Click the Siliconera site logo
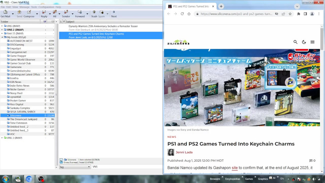This screenshot has height=183, width=325. click(178, 42)
